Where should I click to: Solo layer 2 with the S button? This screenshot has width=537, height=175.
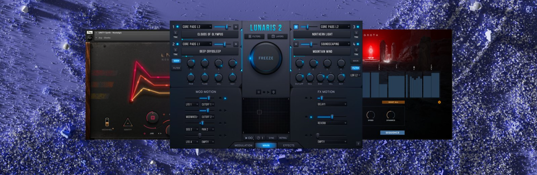pyautogui.click(x=175, y=50)
